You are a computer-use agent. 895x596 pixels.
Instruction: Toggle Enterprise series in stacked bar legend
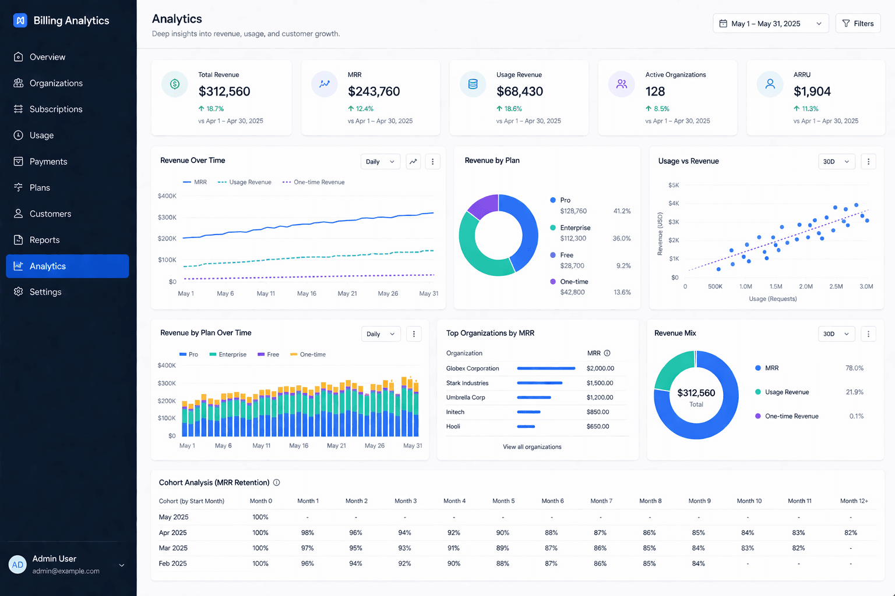point(228,354)
